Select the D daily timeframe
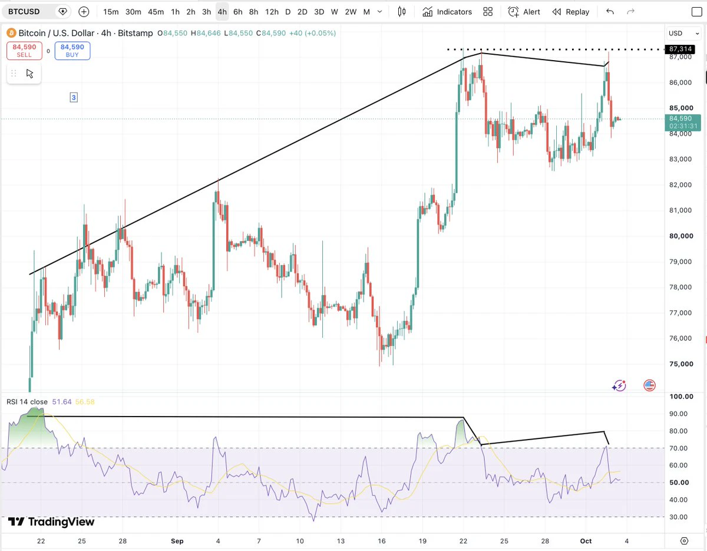 click(x=288, y=12)
